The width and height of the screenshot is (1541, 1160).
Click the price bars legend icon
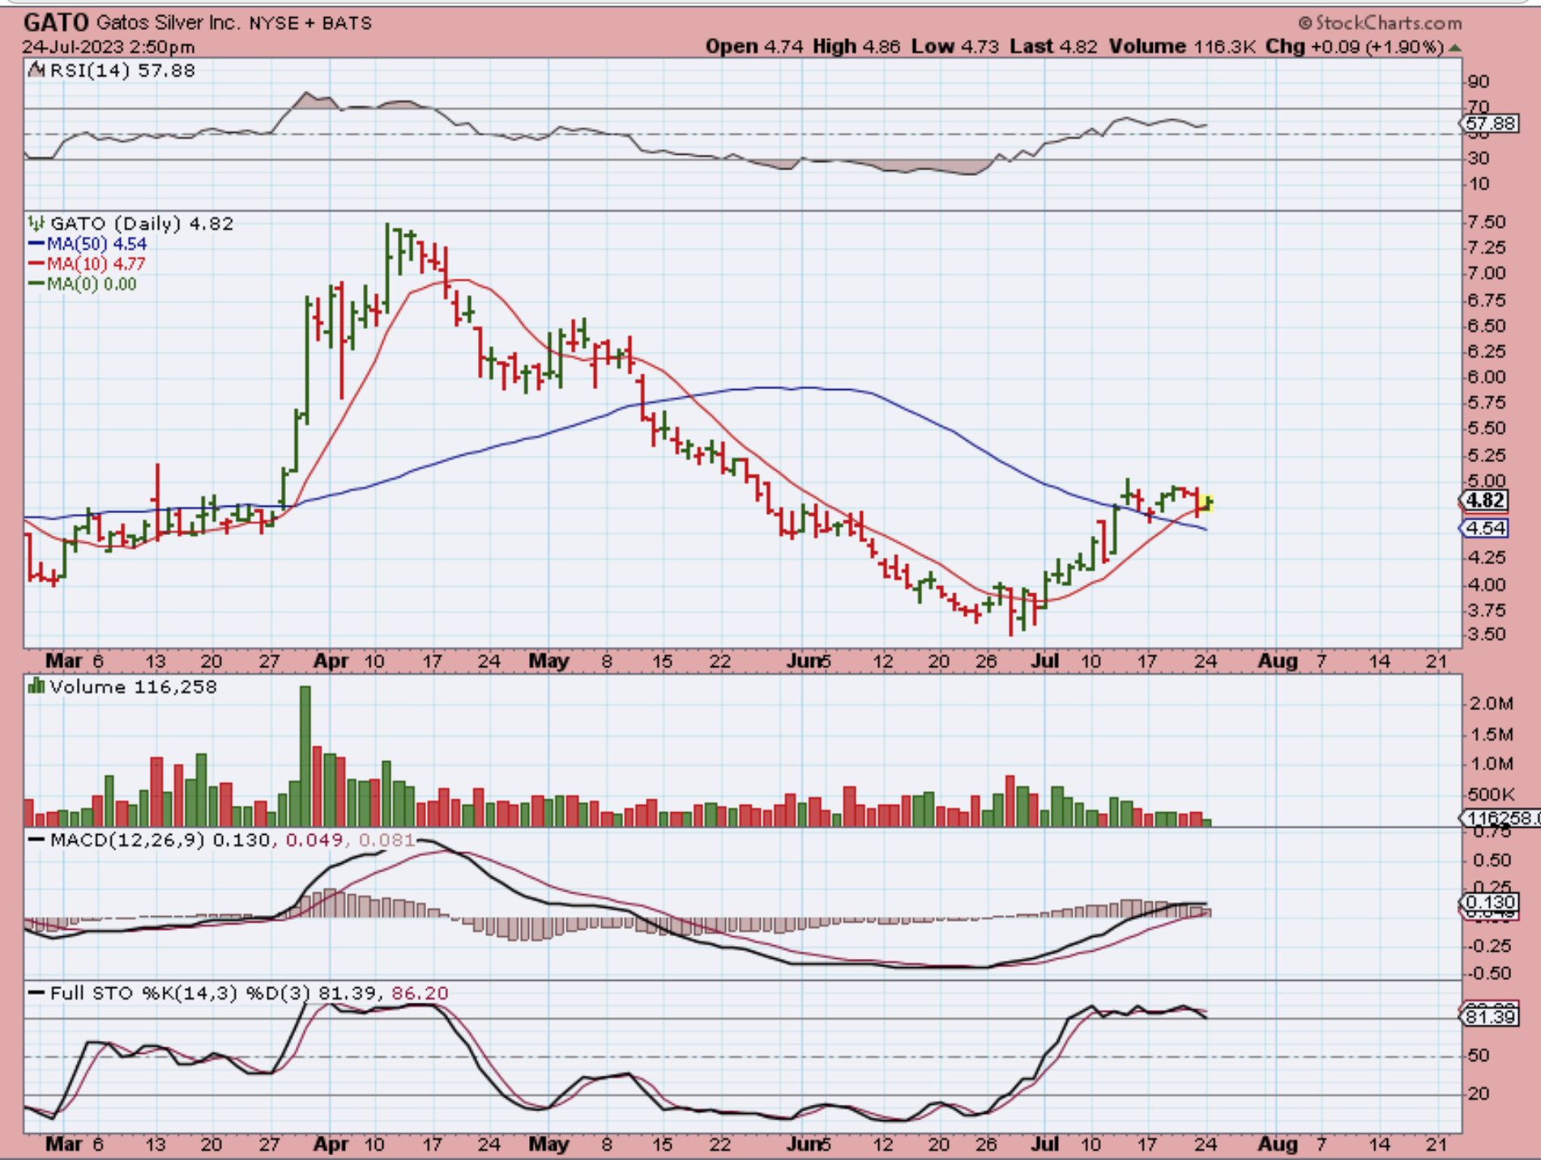(x=36, y=222)
